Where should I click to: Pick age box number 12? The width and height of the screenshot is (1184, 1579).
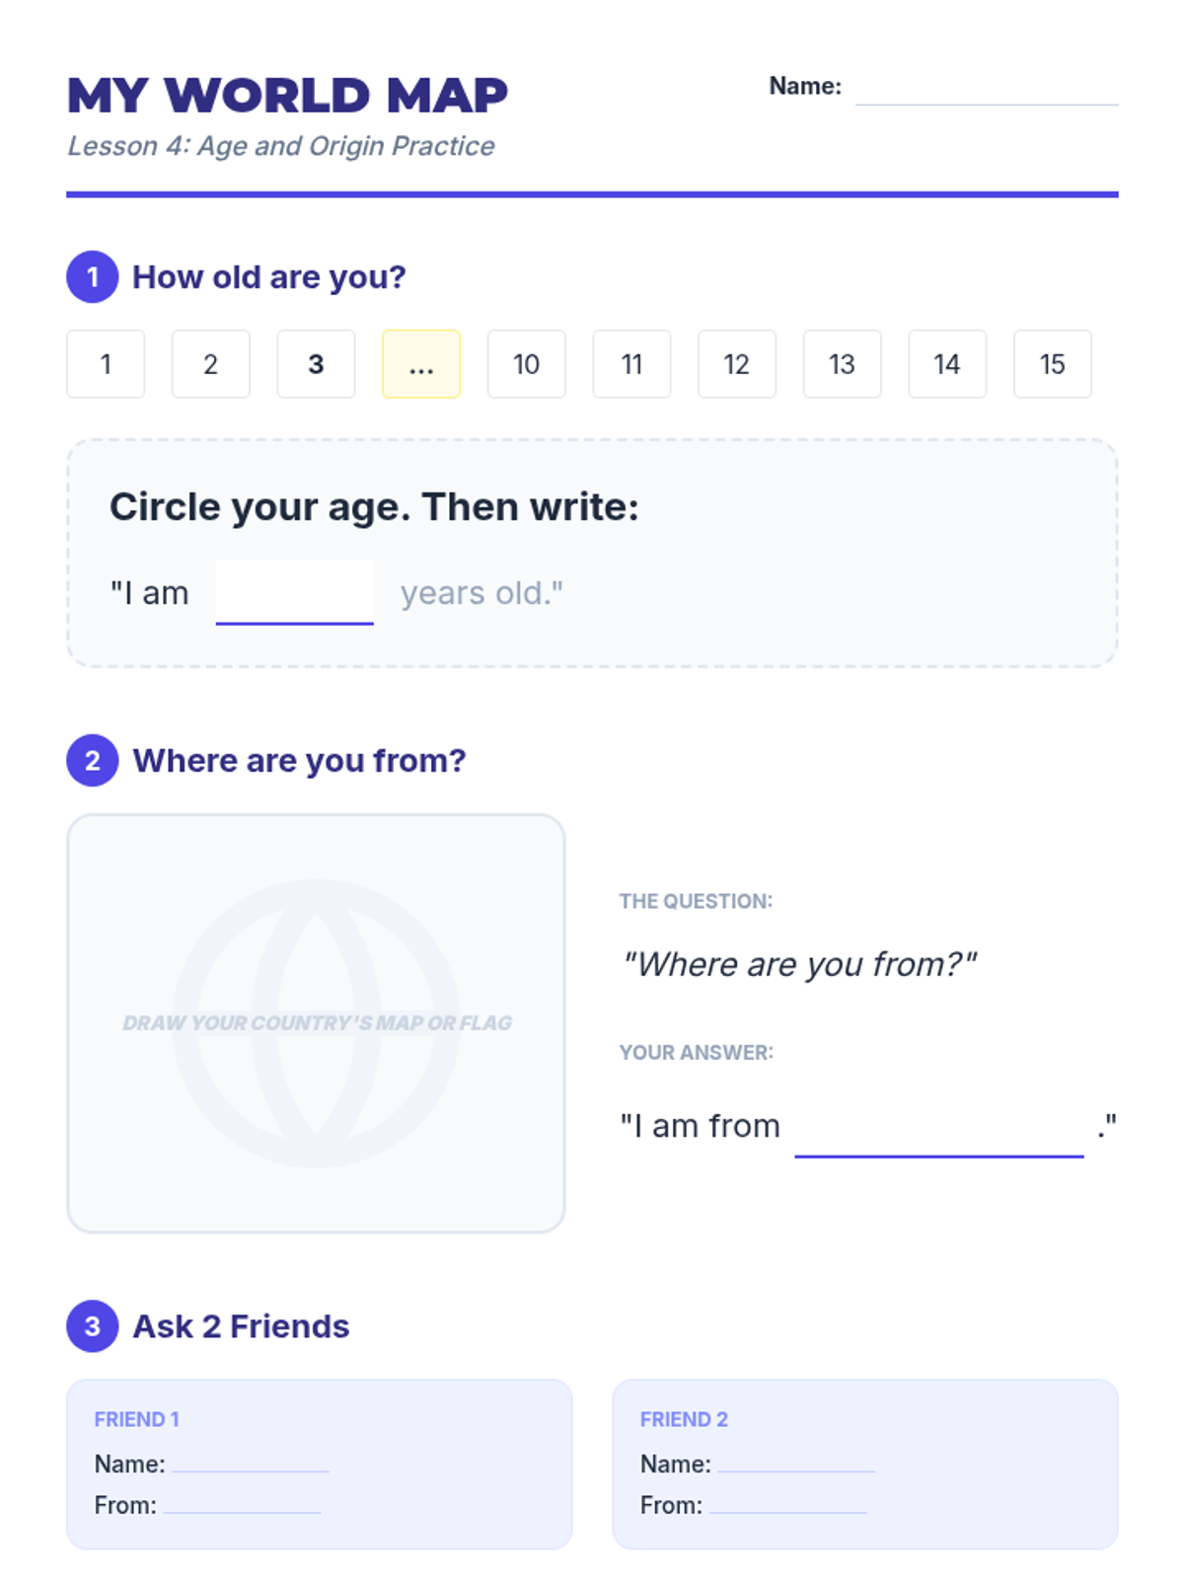[737, 364]
